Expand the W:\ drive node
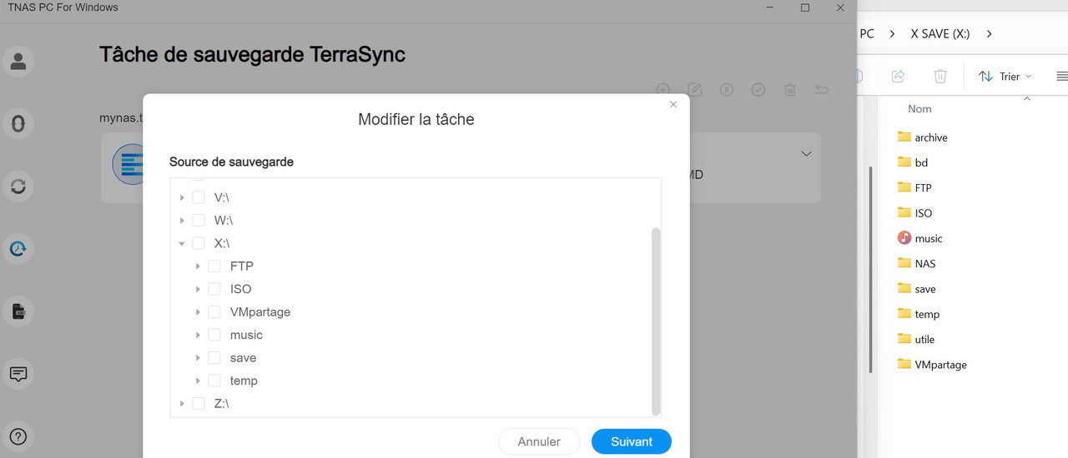Viewport: 1068px width, 458px height. [x=182, y=221]
